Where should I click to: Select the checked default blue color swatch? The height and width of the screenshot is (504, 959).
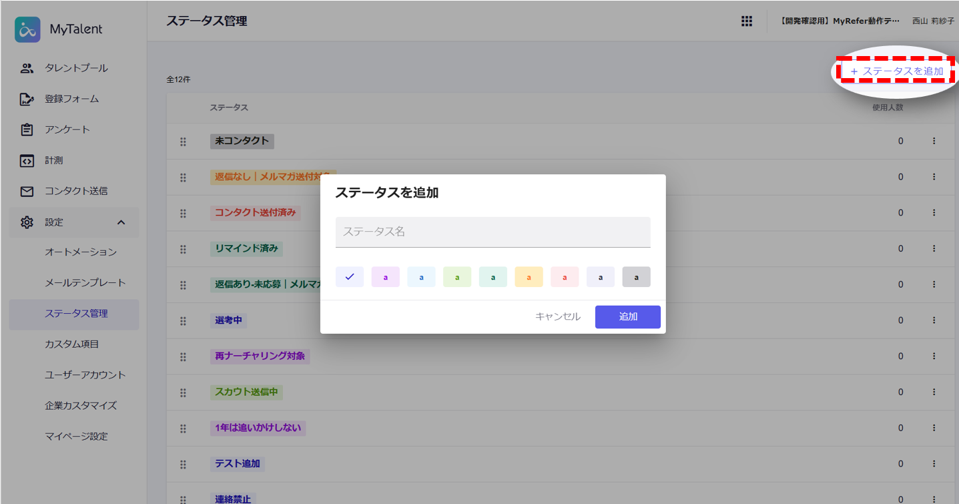pos(350,276)
